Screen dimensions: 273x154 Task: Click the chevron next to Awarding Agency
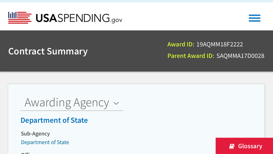click(x=116, y=103)
